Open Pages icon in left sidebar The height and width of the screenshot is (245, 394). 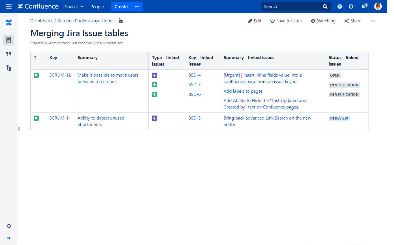click(x=9, y=40)
